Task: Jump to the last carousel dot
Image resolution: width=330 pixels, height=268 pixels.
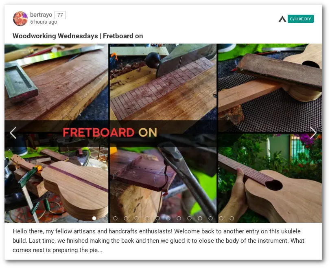Action: click(x=232, y=218)
